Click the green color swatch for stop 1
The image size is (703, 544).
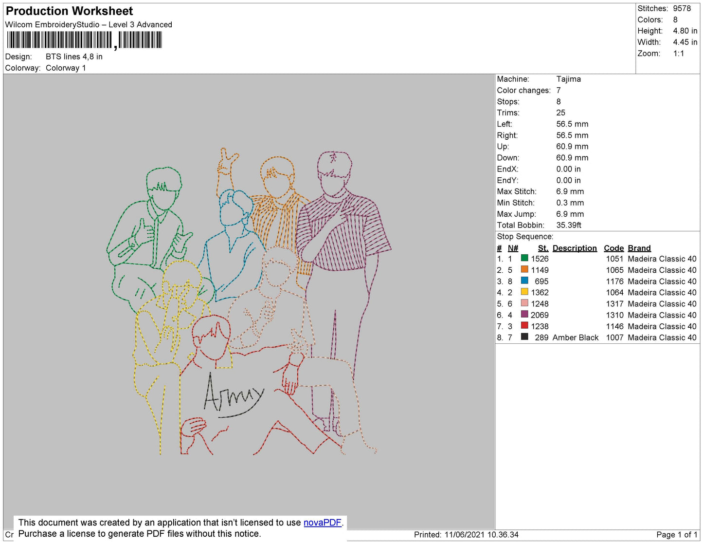pos(524,258)
